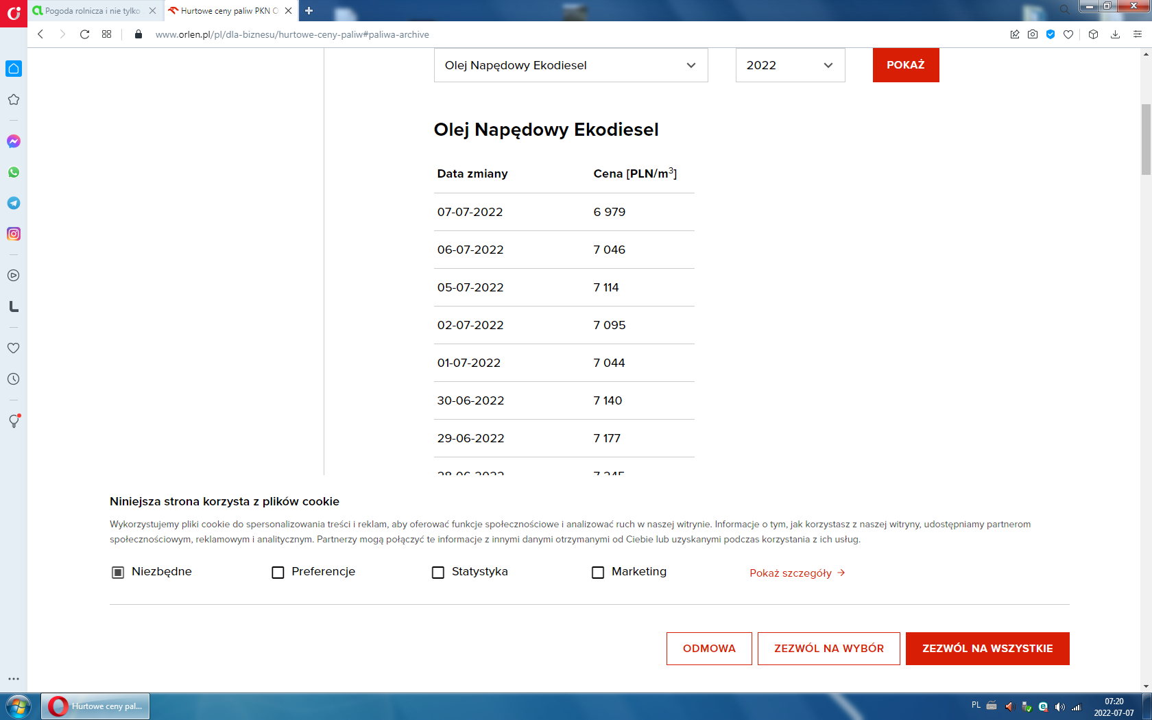Open browsing history clock icon
This screenshot has width=1152, height=720.
(14, 379)
